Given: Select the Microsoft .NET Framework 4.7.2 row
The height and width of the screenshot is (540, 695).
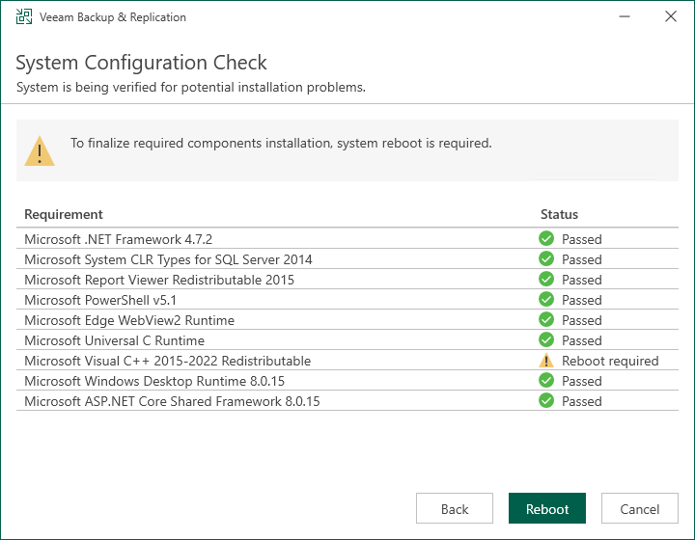Looking at the screenshot, I should (x=347, y=238).
